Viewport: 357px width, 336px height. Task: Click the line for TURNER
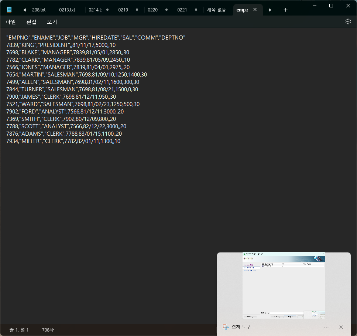[72, 89]
